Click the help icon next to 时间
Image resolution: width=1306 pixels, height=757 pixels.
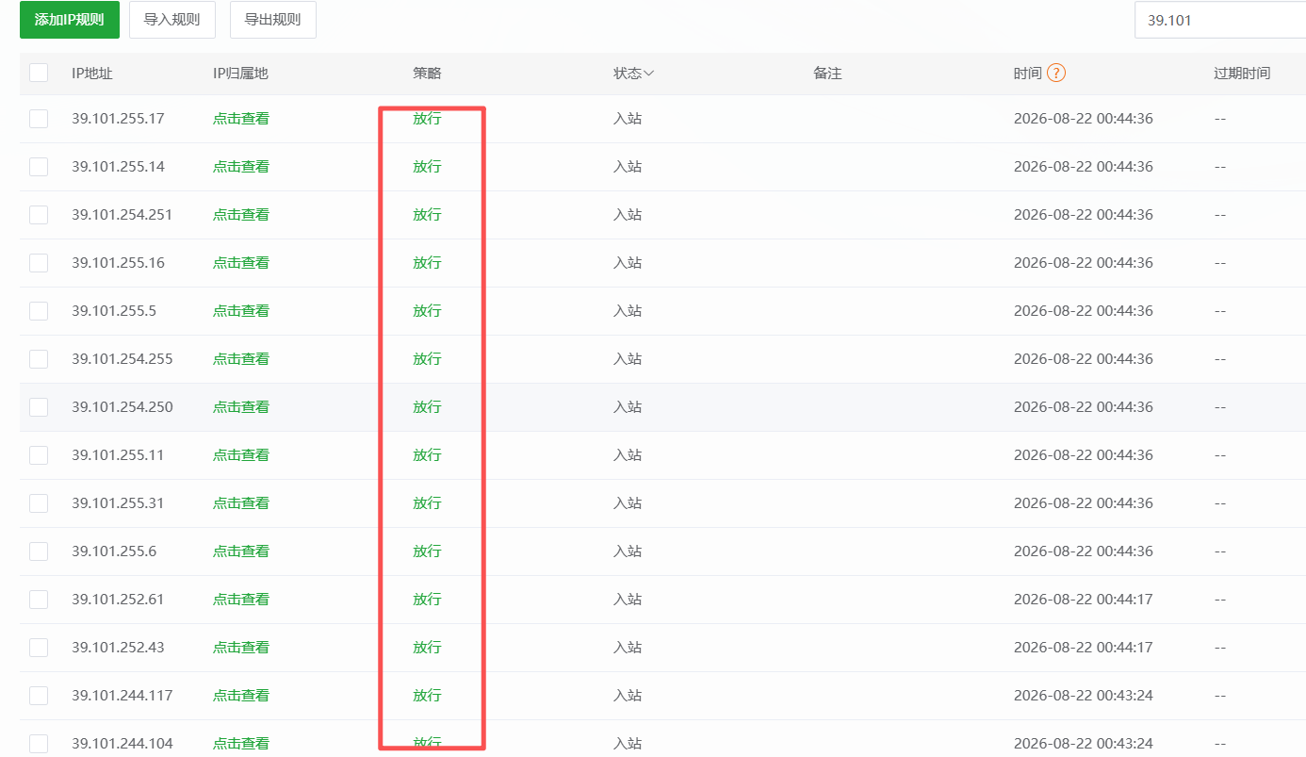1056,73
